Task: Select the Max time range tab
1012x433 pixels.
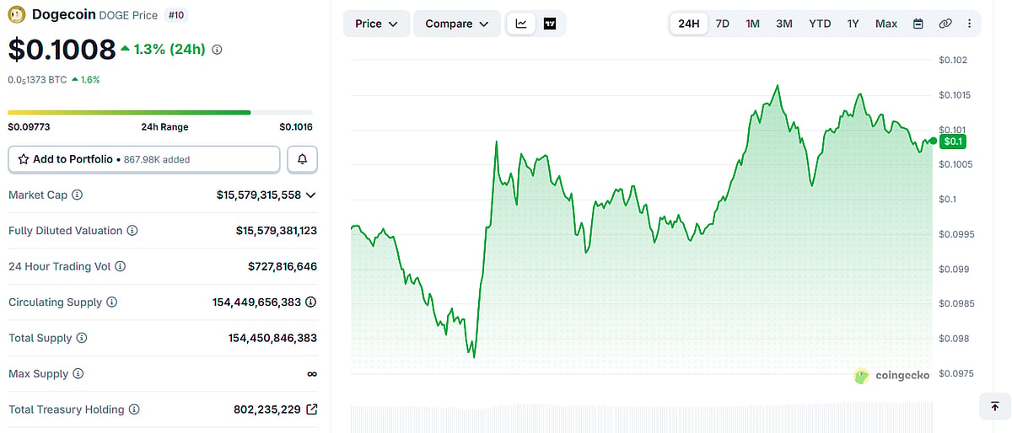Action: click(x=886, y=24)
